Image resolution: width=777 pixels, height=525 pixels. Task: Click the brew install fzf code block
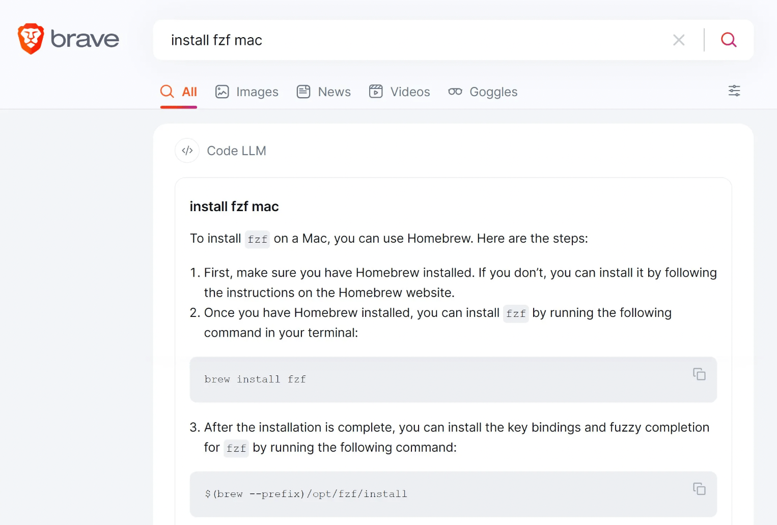coord(453,380)
